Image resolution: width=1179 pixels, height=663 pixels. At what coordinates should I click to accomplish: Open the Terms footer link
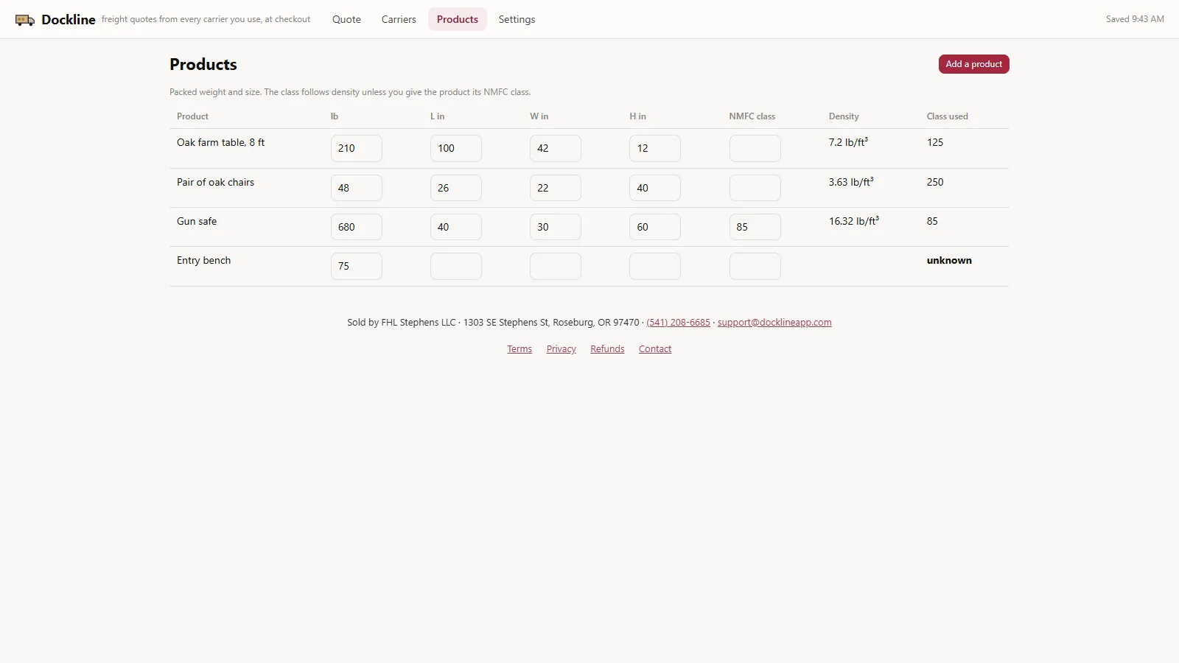[519, 349]
